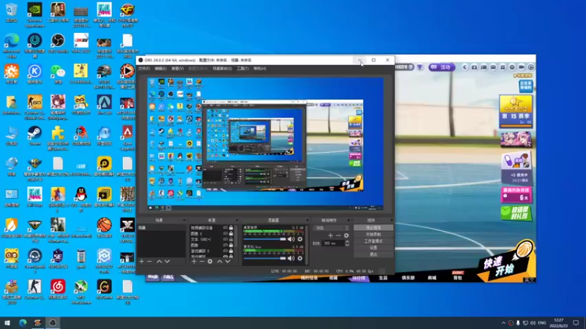586x329 pixels.
Task: Open Microsoft Edge desktop shortcut
Action: pos(12,45)
